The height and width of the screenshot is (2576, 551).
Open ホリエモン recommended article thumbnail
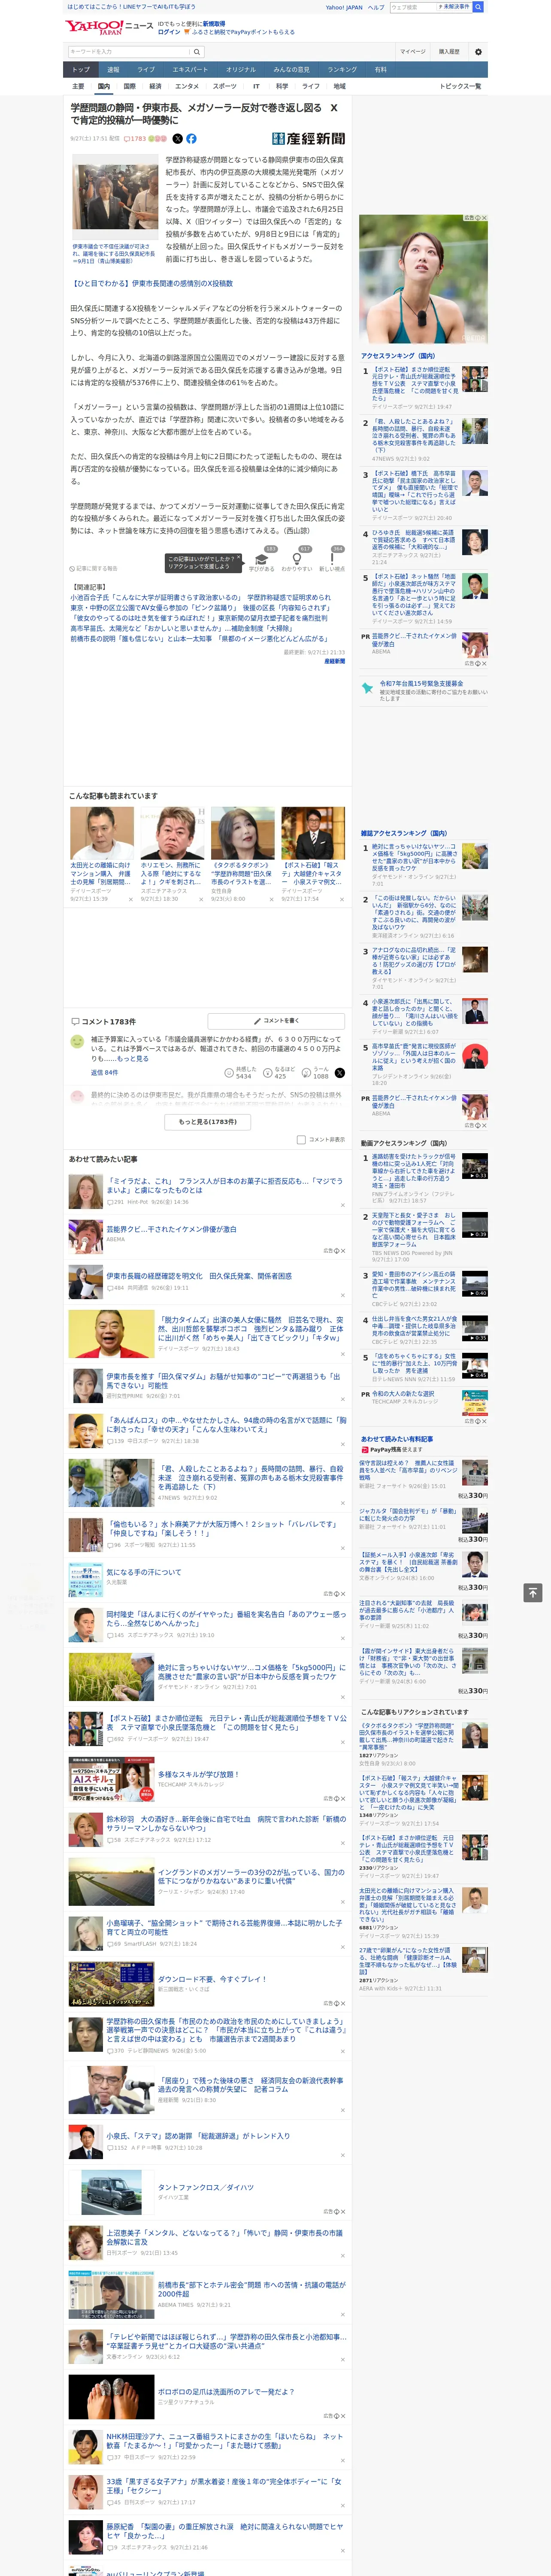pyautogui.click(x=172, y=832)
